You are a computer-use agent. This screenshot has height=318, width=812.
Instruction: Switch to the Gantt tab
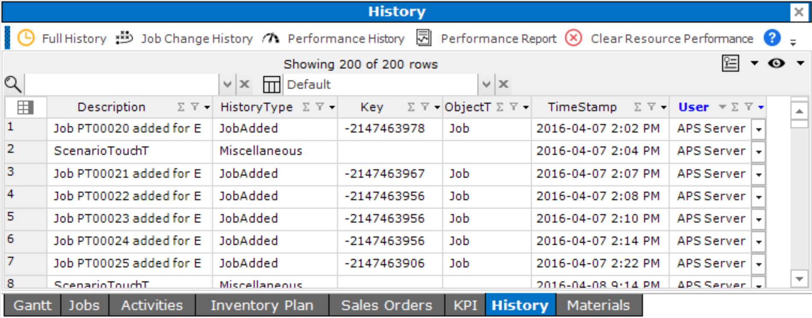(32, 305)
